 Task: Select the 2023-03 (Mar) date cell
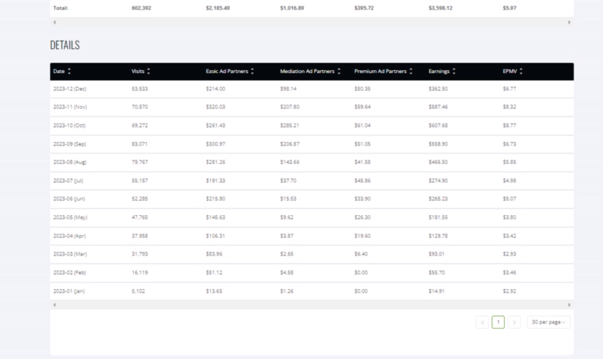click(70, 254)
